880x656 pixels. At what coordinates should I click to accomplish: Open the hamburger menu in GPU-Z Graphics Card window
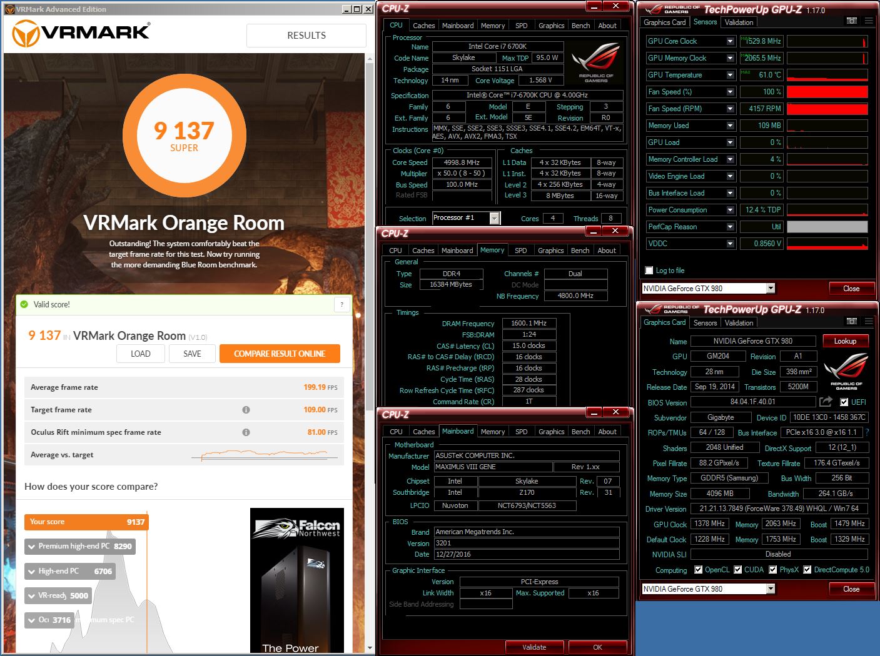tap(869, 321)
